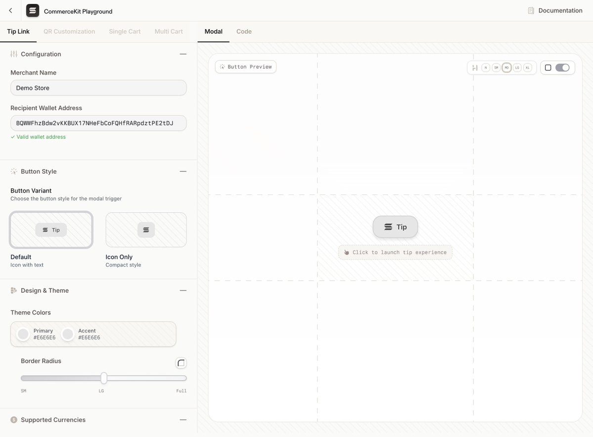
Task: Open the Documentation link
Action: click(560, 10)
